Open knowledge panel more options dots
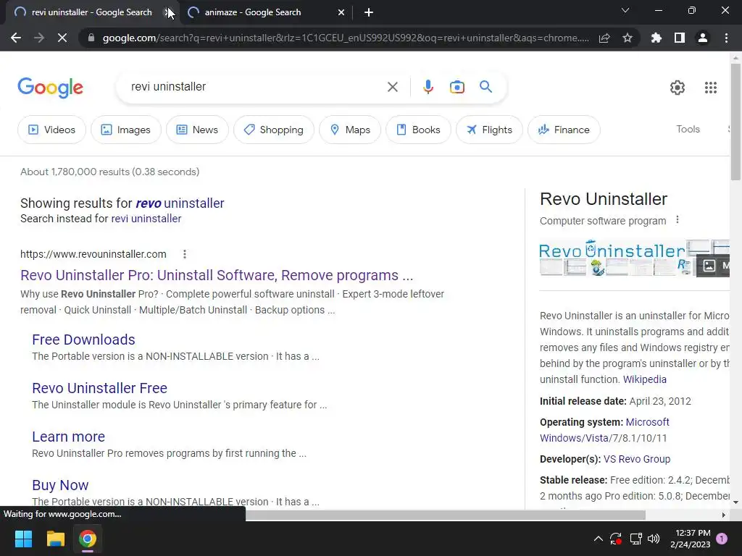Viewport: 742px width, 556px height. coord(678,220)
